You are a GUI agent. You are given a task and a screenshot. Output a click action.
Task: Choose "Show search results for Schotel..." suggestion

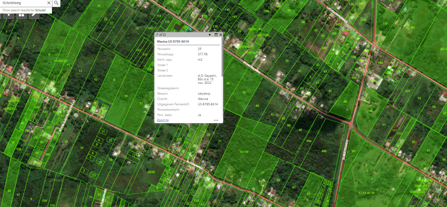[x=26, y=10]
